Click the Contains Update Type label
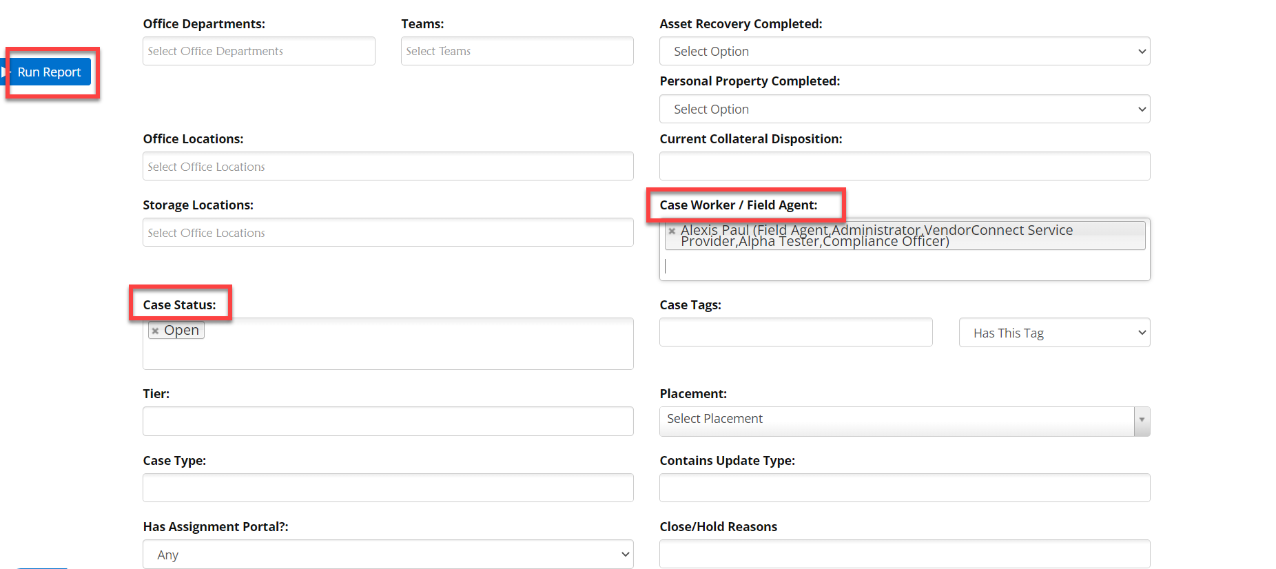 tap(728, 460)
